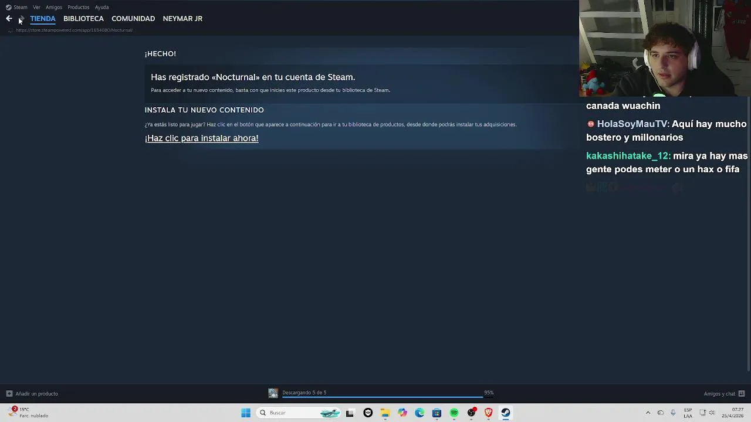The width and height of the screenshot is (751, 422).
Task: Click the Steam taskbar icon
Action: point(505,413)
